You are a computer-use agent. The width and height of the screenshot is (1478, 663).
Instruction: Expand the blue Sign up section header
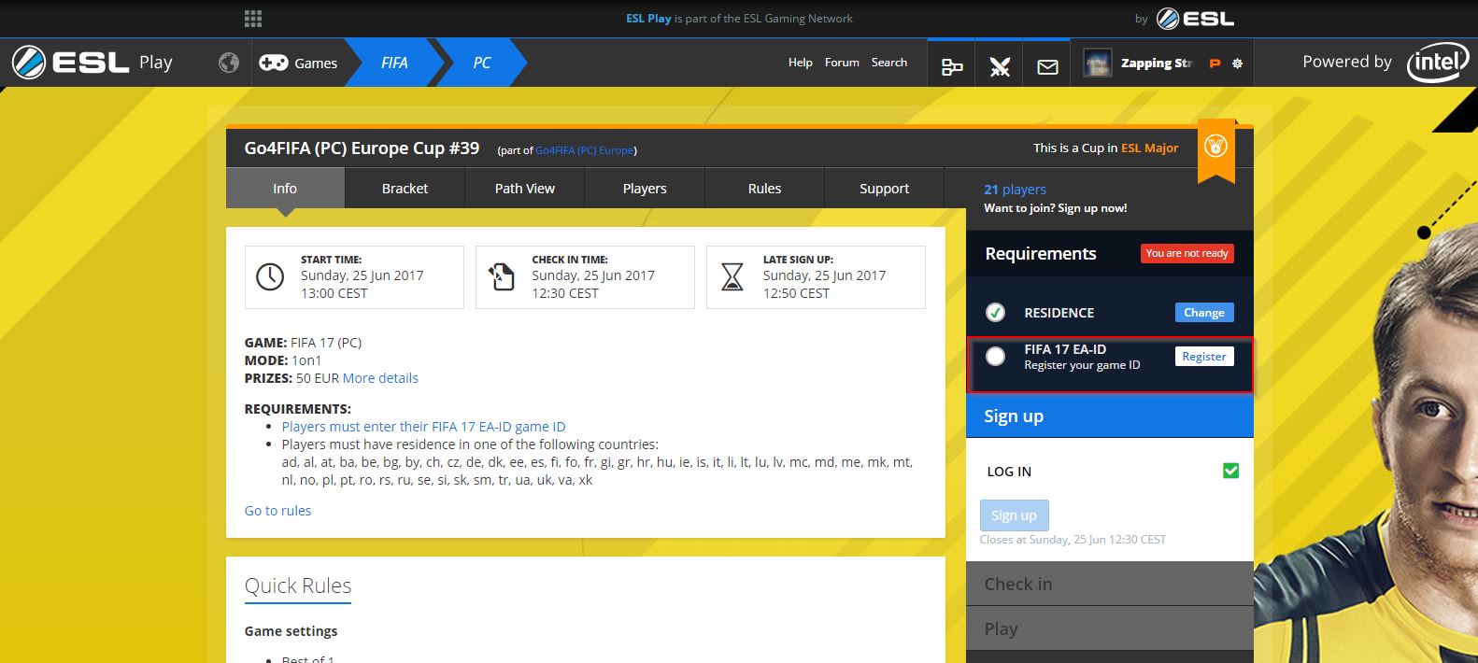(1110, 416)
